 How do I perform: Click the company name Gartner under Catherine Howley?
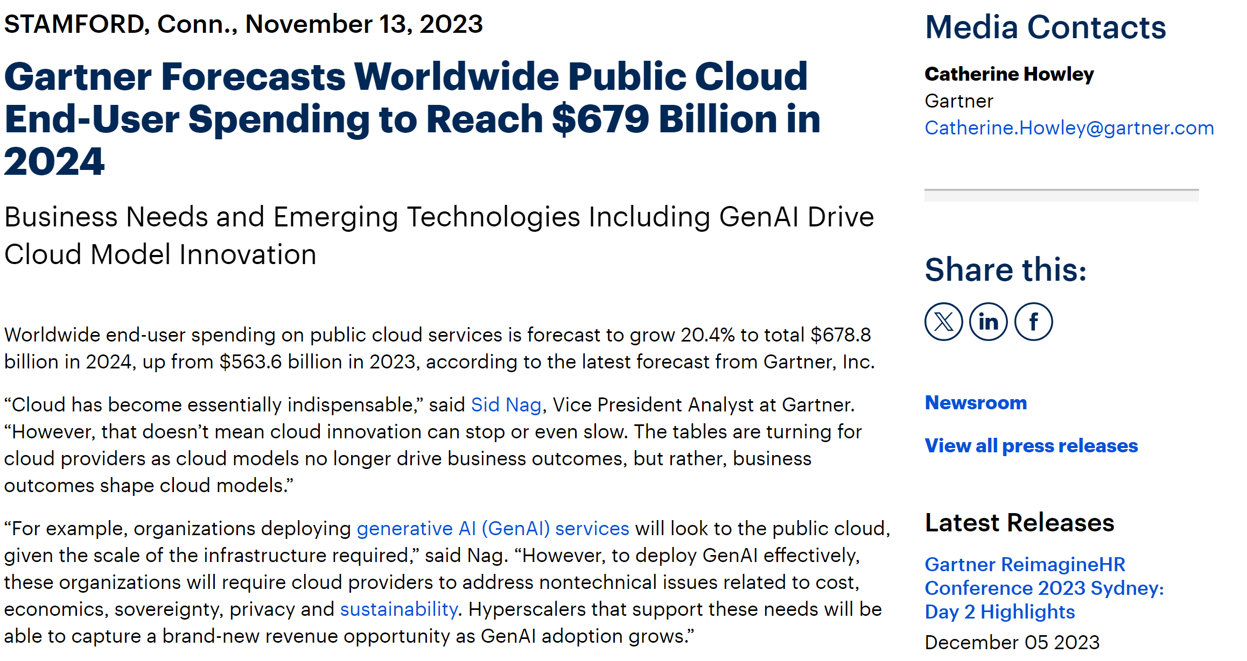point(958,101)
